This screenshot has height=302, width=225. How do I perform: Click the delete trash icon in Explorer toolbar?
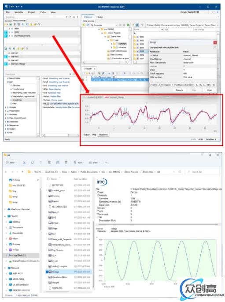click(66, 162)
